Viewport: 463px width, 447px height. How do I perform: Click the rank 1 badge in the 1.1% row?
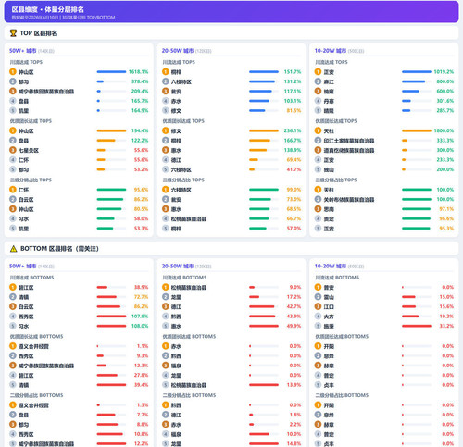(x=13, y=346)
